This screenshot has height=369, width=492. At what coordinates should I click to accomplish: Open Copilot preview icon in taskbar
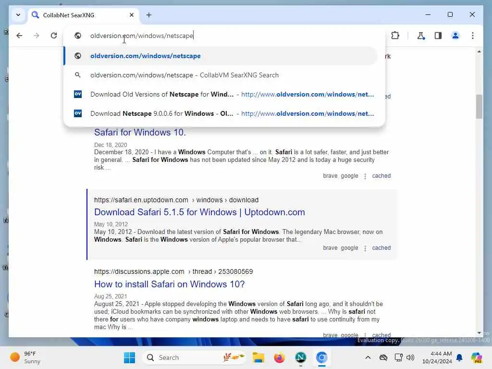coord(477,357)
